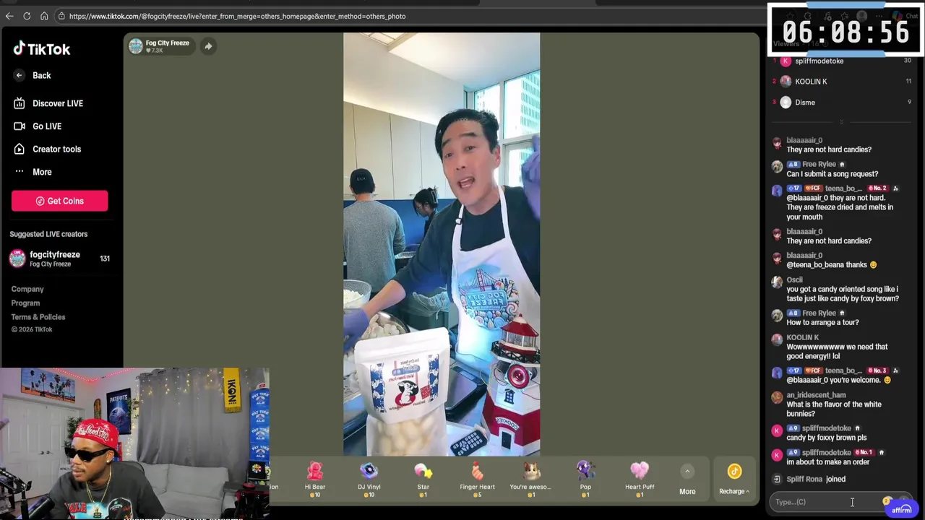Click the Get Coins button
Image resolution: width=925 pixels, height=520 pixels.
59,201
